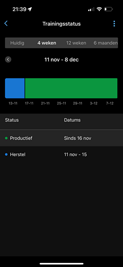This screenshot has width=123, height=267.
Task: Tap the 11 nov - 8 dec date range
Action: coord(61,60)
